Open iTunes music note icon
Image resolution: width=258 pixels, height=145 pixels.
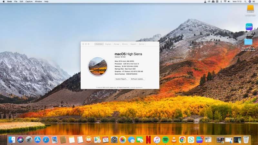(157, 140)
